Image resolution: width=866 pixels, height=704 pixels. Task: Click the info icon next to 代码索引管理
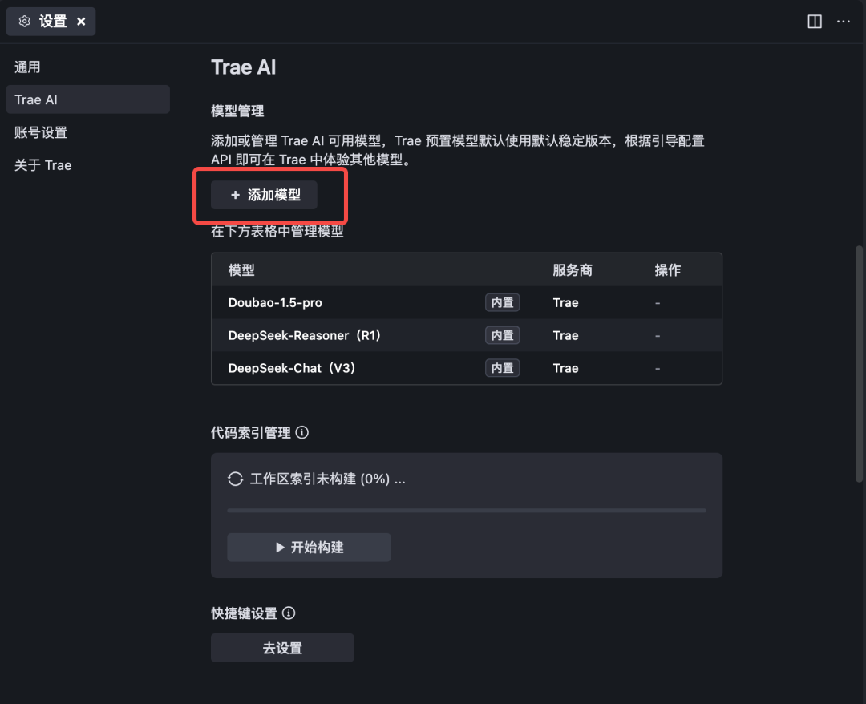[301, 432]
